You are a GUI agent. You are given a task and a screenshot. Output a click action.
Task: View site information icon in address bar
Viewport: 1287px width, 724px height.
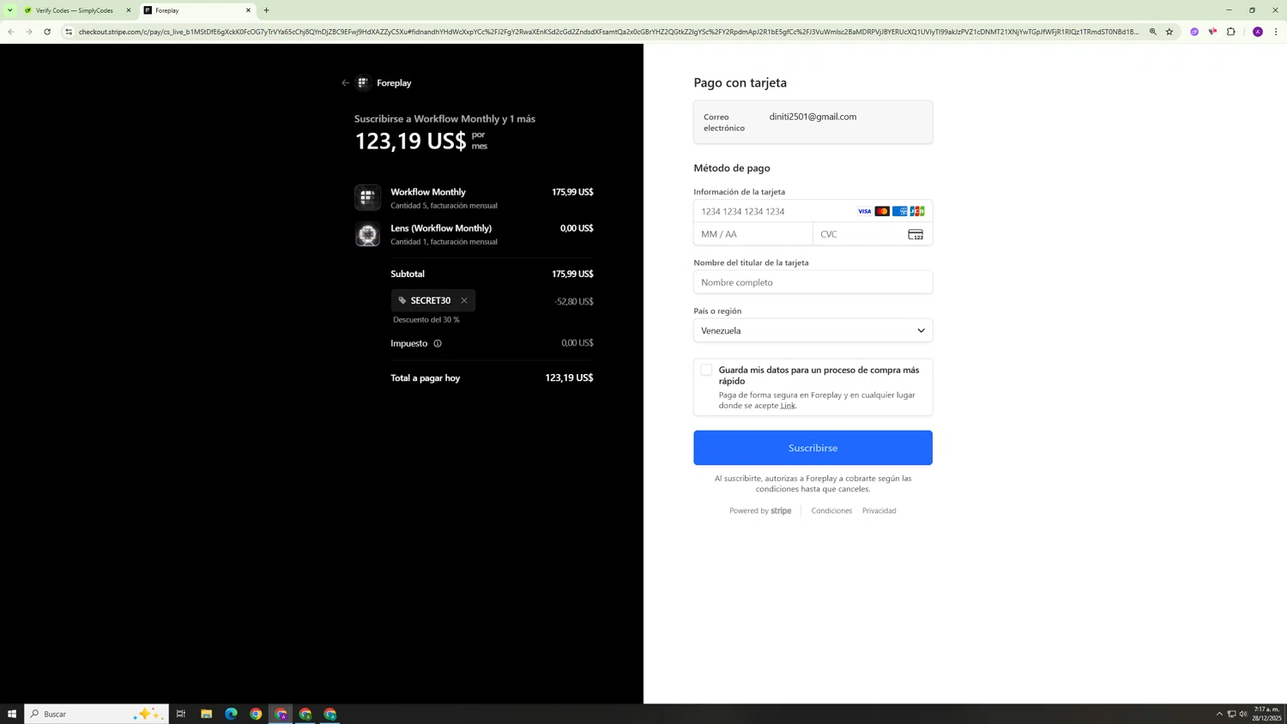(69, 32)
